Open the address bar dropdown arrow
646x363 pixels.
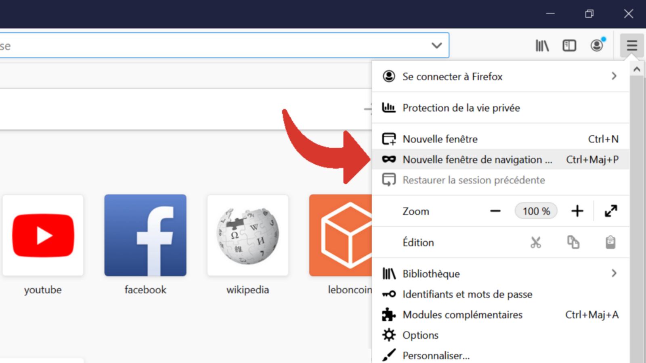point(437,46)
